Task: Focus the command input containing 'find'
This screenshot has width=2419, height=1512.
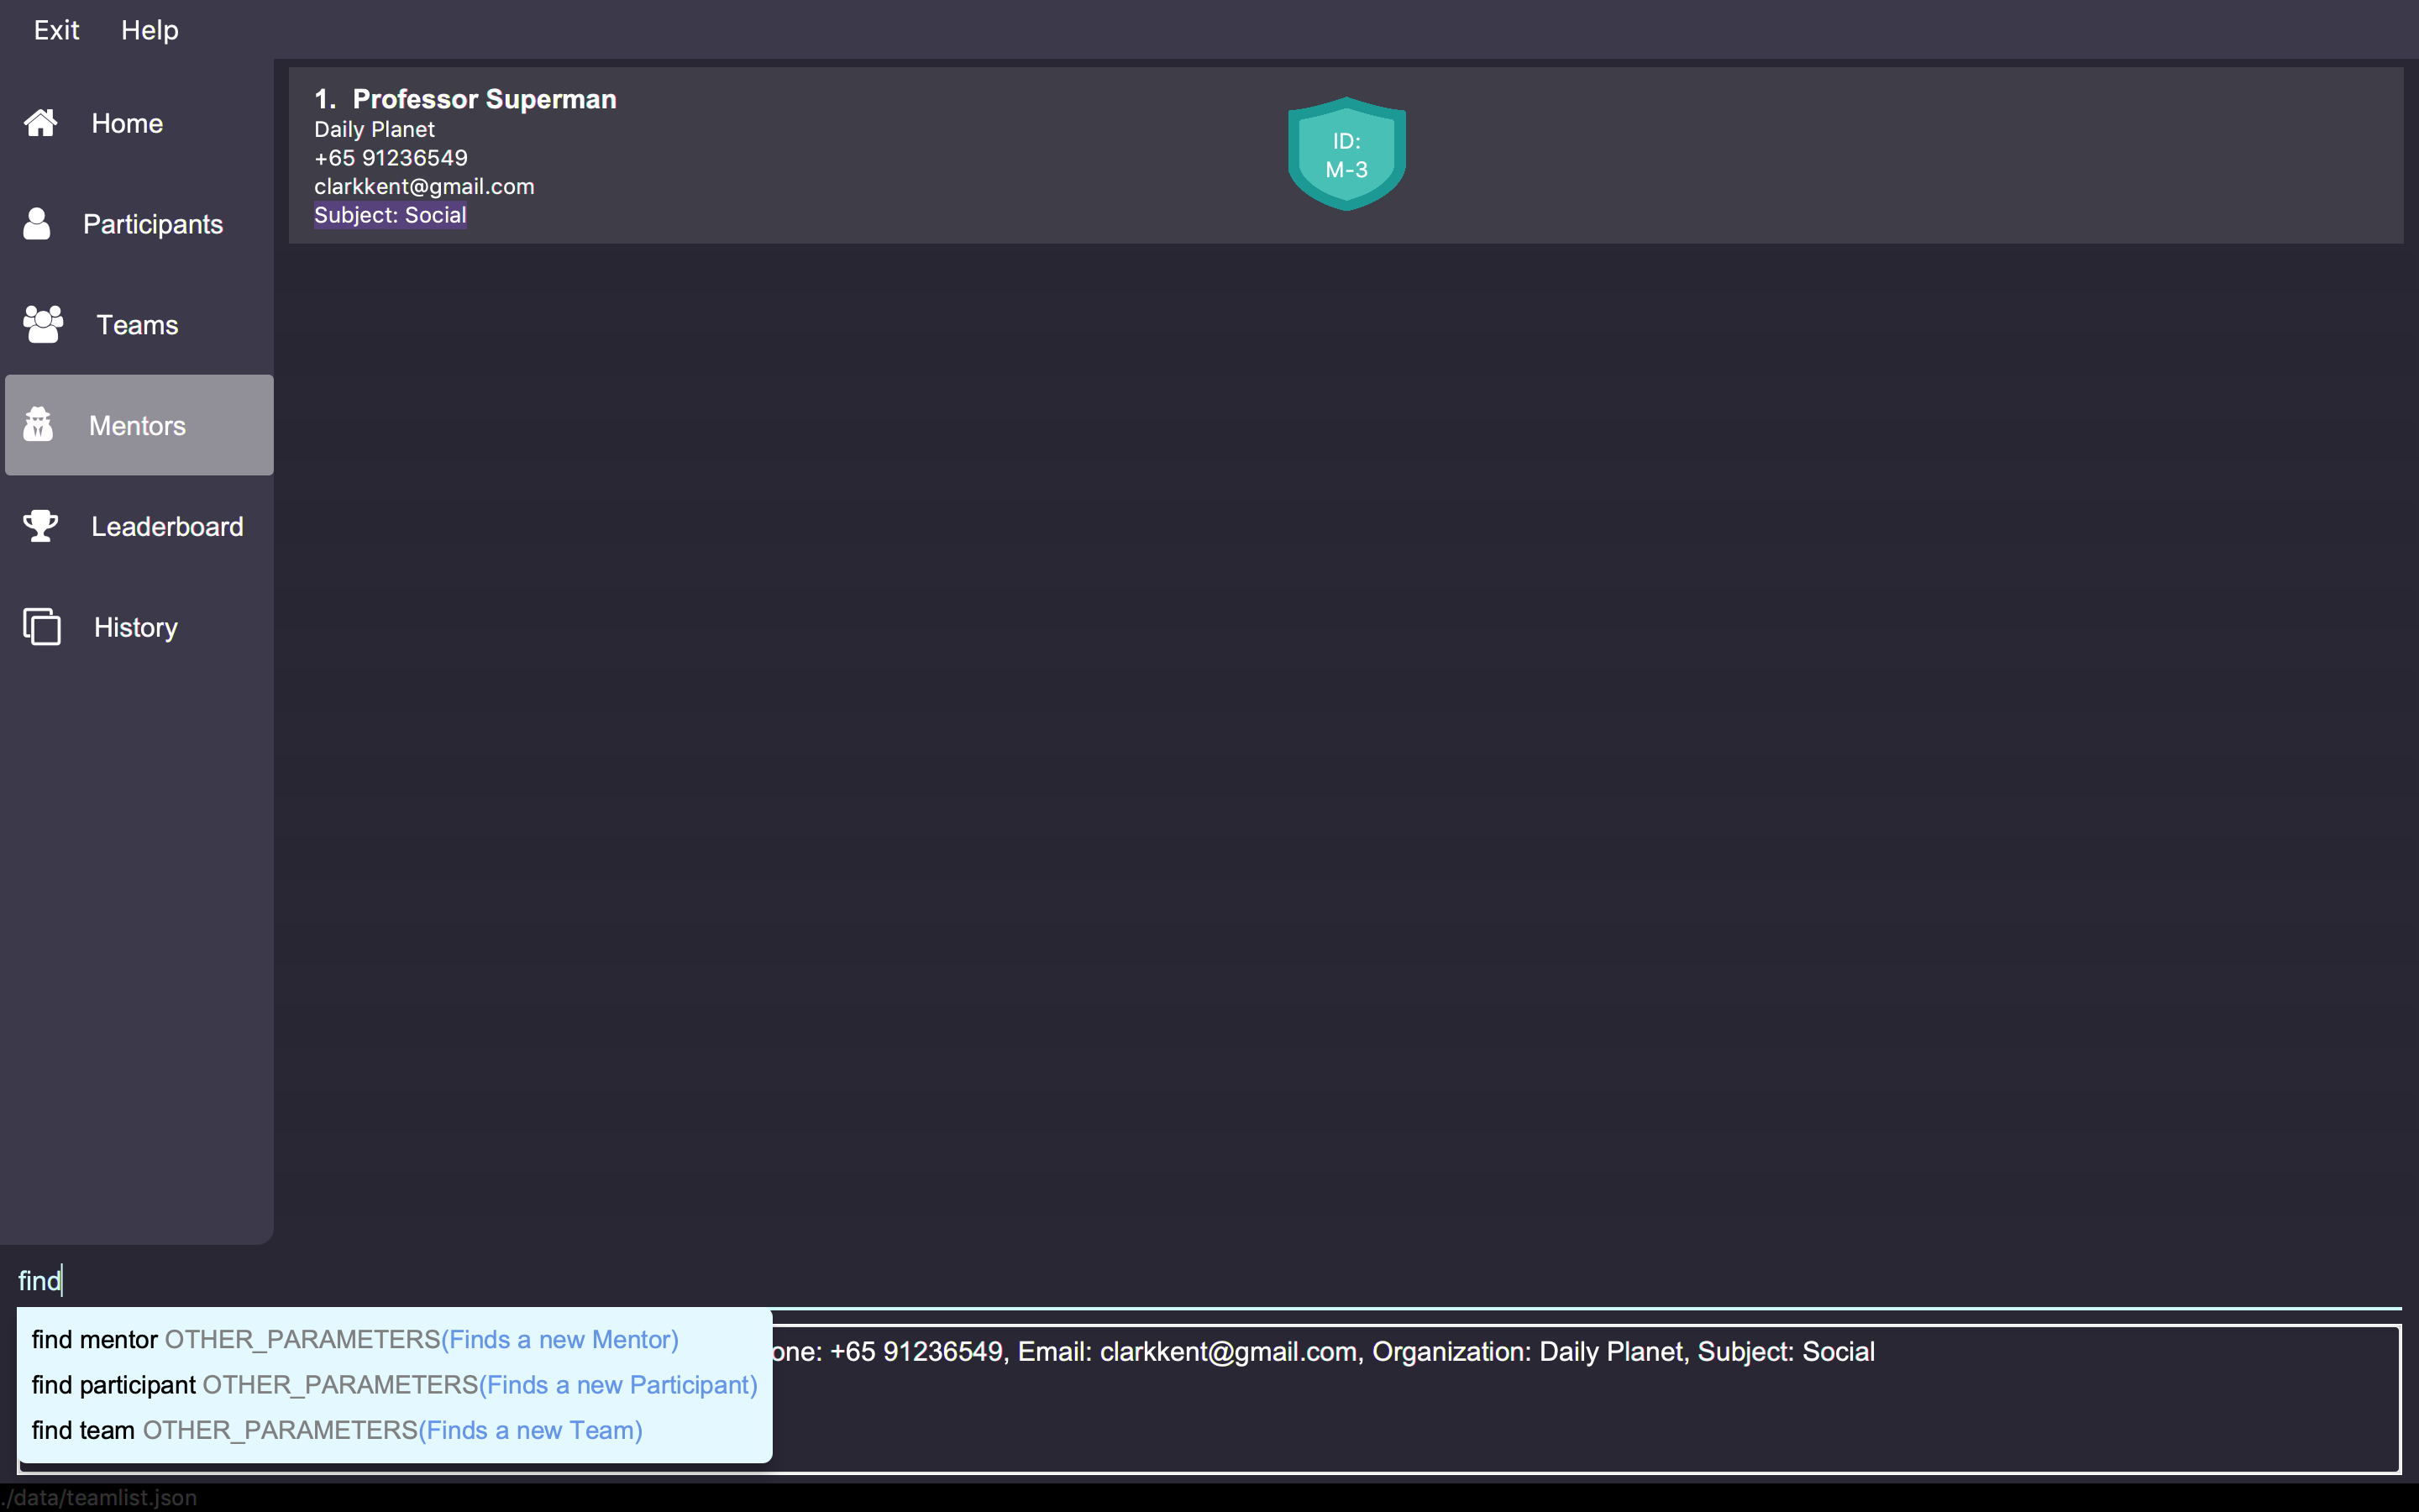Action: 1209,1281
